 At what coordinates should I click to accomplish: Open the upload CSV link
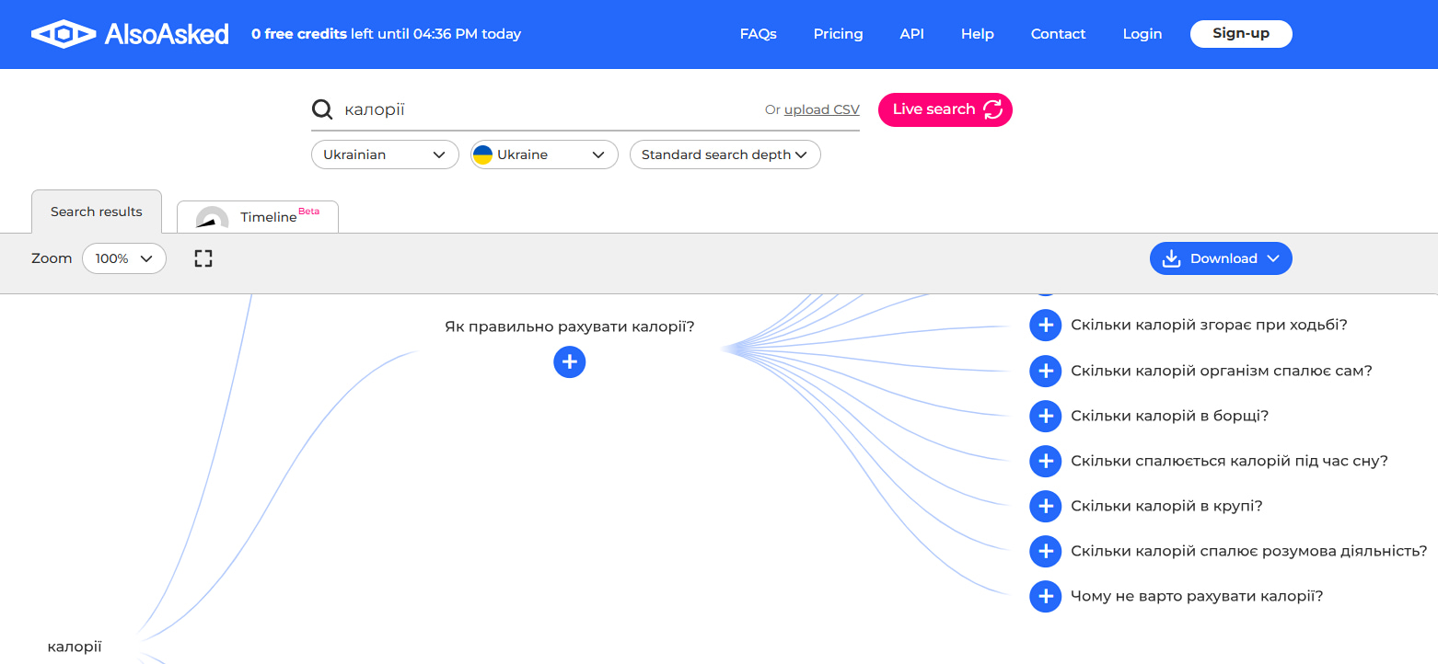point(822,109)
